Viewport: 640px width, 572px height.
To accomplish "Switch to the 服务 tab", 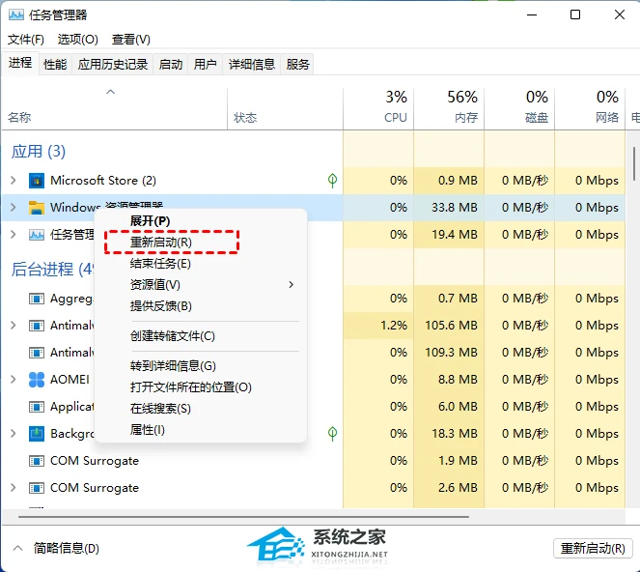I will click(x=297, y=64).
